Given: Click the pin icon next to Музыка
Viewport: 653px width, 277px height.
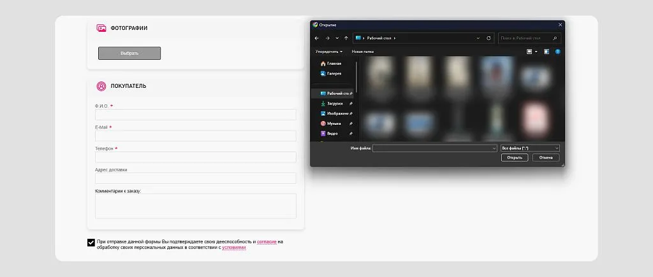Looking at the screenshot, I should coord(351,124).
